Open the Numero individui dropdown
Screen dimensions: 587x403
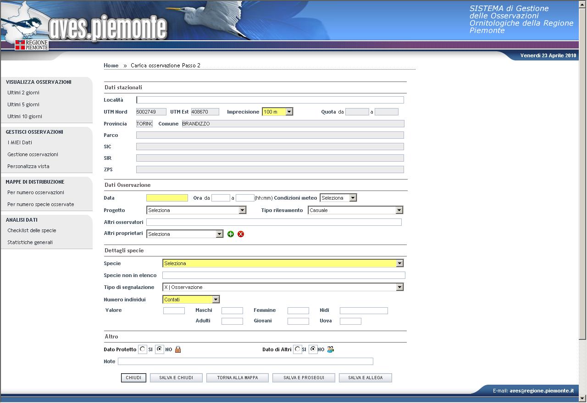[x=191, y=300]
